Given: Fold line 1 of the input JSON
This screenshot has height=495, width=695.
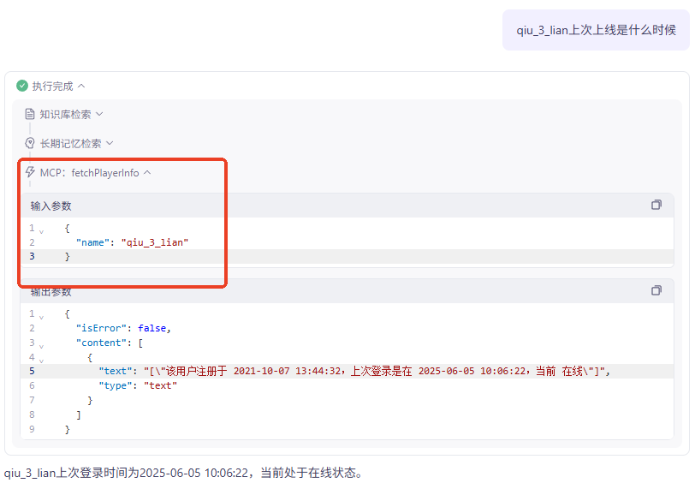Looking at the screenshot, I should pos(41,230).
